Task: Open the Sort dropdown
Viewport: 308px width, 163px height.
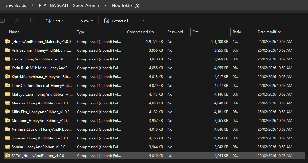Action: [x=55, y=21]
